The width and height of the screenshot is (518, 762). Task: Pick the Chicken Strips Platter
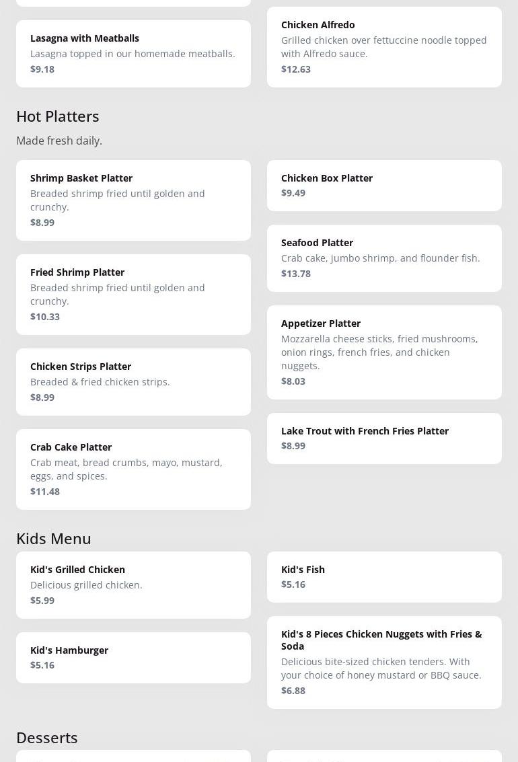click(x=133, y=381)
